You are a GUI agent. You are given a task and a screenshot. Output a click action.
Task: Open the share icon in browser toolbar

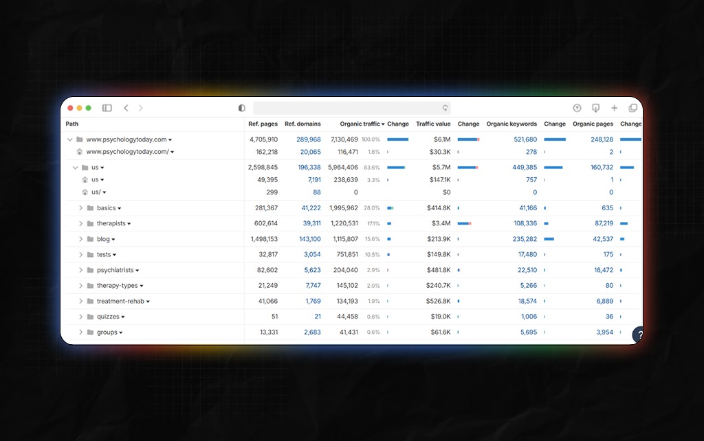coord(577,108)
